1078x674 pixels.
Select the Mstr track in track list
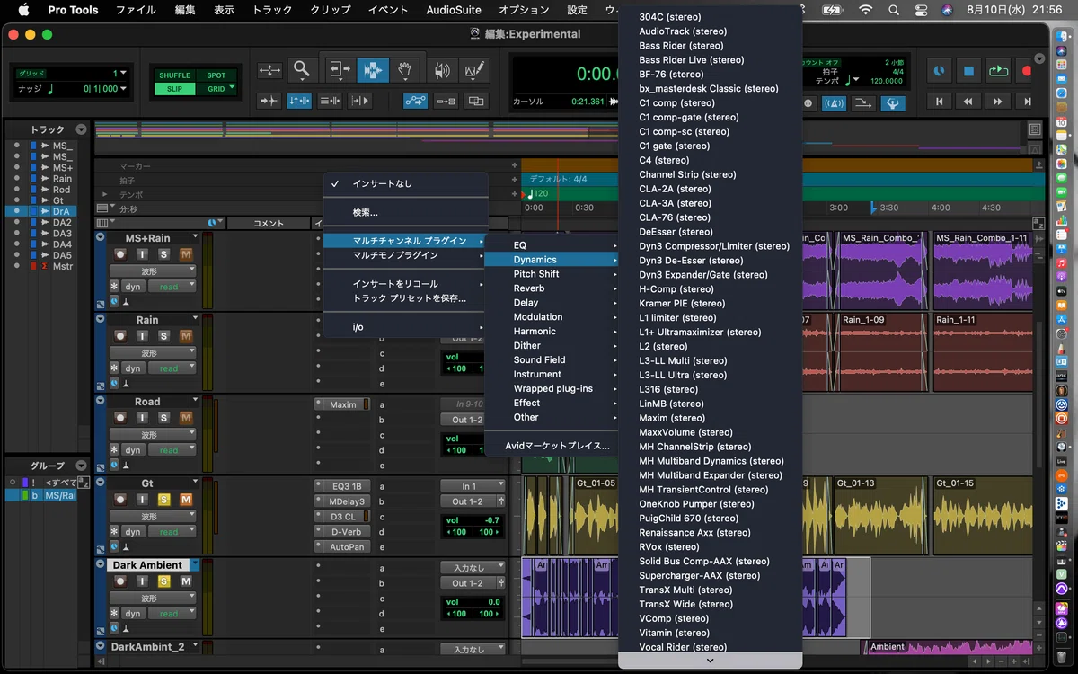62,266
